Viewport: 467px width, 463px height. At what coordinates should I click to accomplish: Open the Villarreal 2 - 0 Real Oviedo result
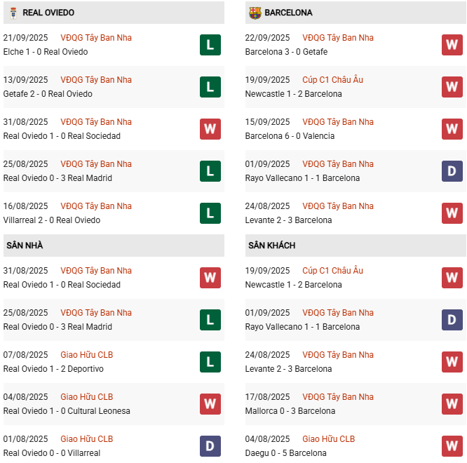pos(52,220)
